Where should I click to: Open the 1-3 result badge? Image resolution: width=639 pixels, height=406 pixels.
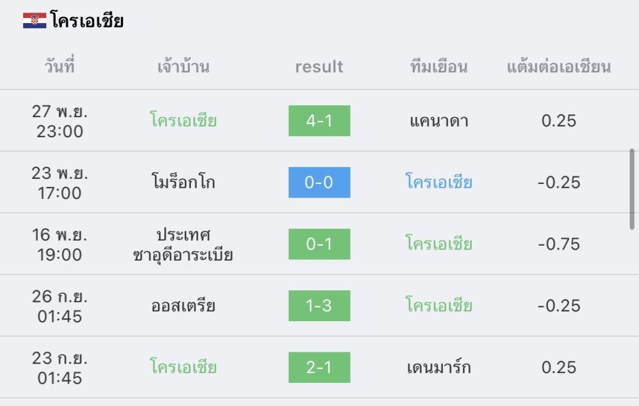[319, 306]
